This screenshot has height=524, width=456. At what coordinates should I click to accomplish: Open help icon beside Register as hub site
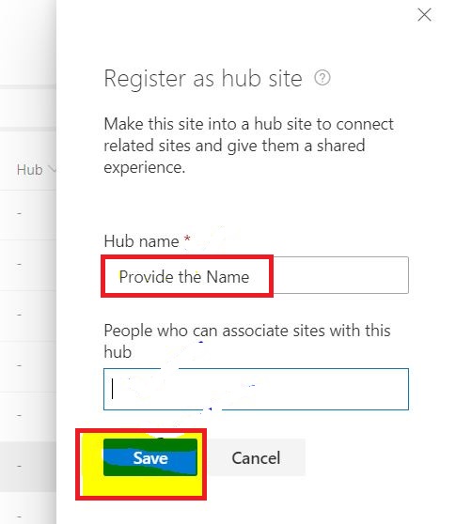pyautogui.click(x=322, y=78)
